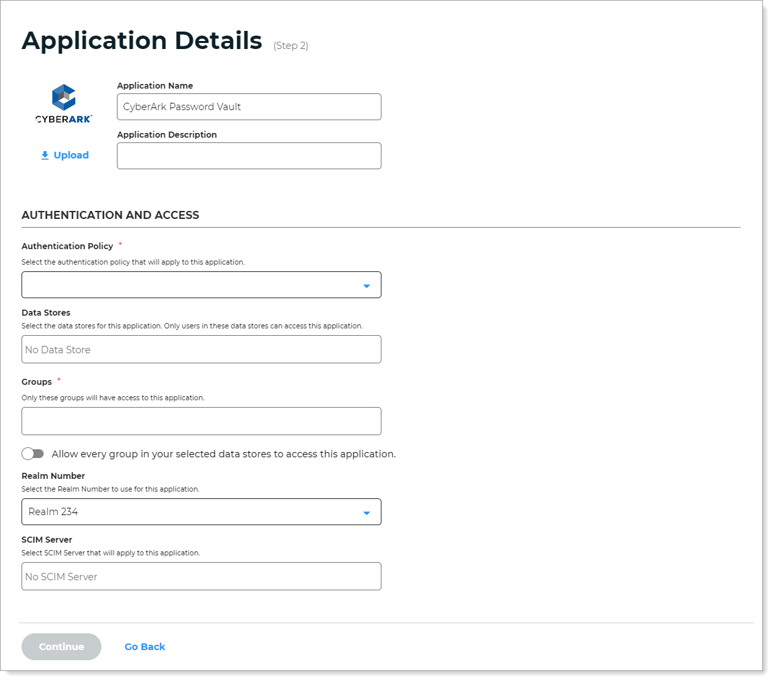The image size is (773, 681).
Task: Click the Application Details heading
Action: (142, 40)
